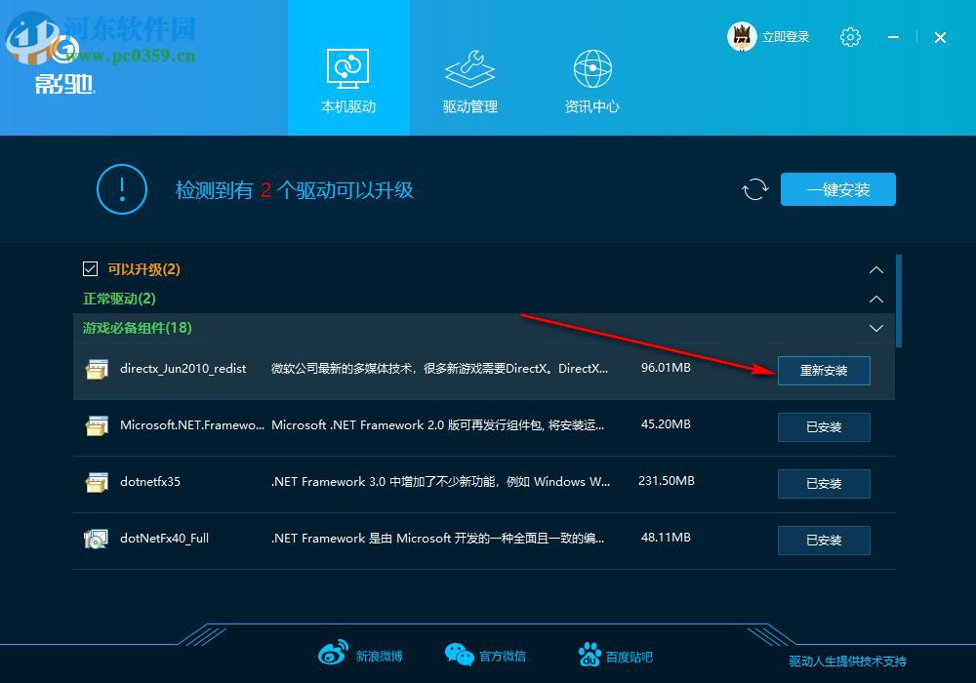The height and width of the screenshot is (683, 976).
Task: Click the refresh scan icon
Action: pyautogui.click(x=754, y=189)
